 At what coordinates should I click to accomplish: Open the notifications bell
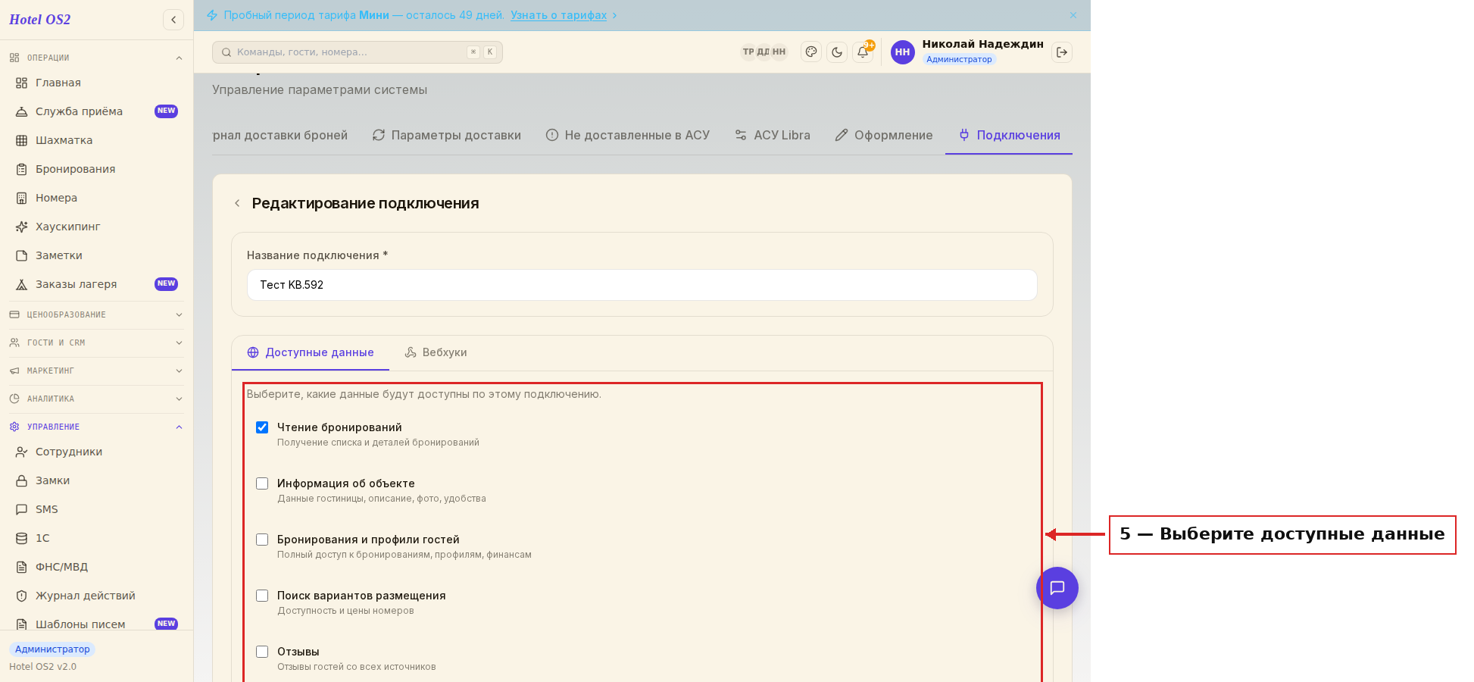tap(863, 52)
